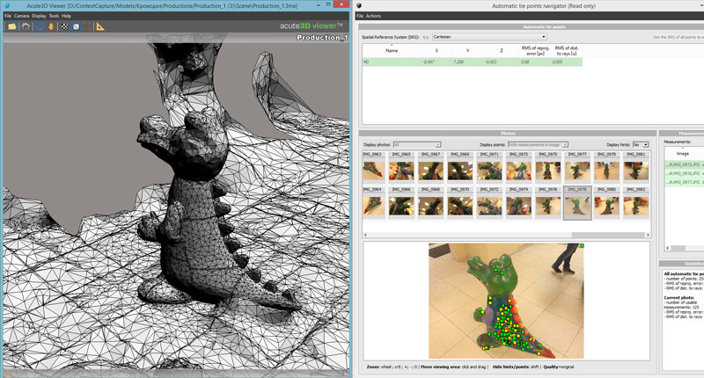This screenshot has width=704, height=378.
Task: Select the orbit rotate navigation tool
Action: coord(40,26)
